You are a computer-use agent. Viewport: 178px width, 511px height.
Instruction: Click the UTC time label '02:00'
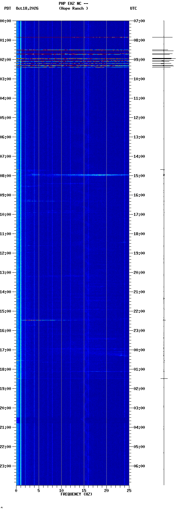(139, 389)
